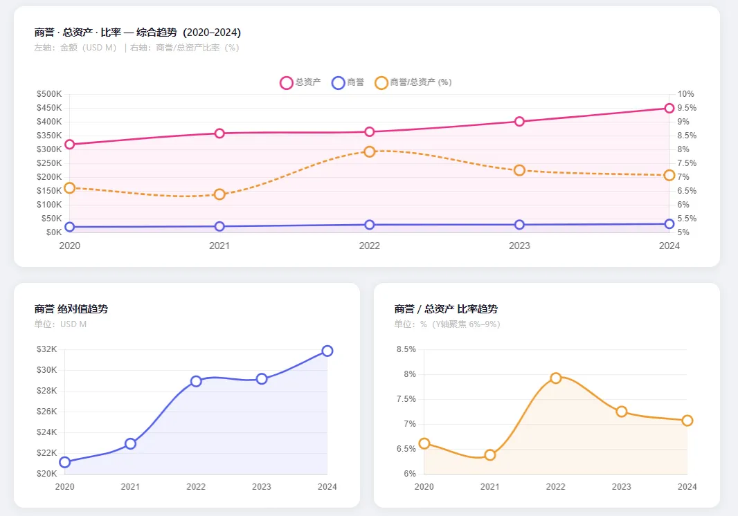
Task: Click 2020 point in 比率趋势 chart
Action: tap(424, 443)
